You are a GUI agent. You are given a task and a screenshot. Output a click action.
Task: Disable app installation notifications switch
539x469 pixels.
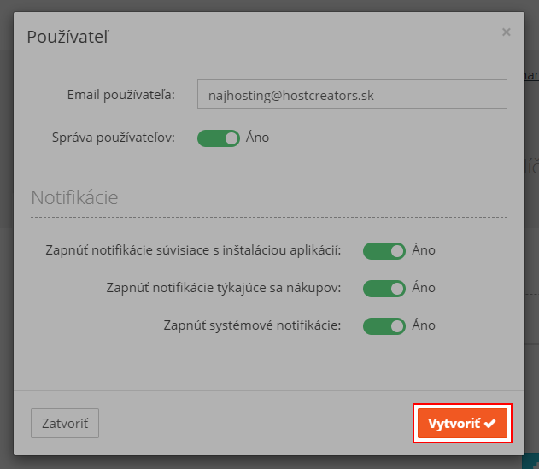pyautogui.click(x=384, y=250)
